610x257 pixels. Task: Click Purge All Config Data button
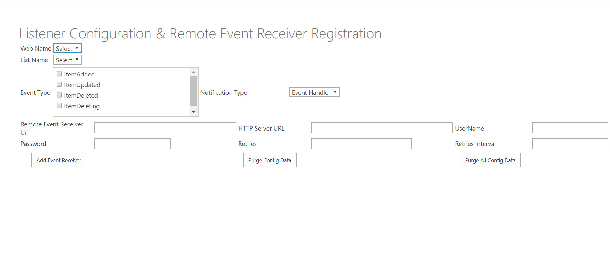(490, 160)
